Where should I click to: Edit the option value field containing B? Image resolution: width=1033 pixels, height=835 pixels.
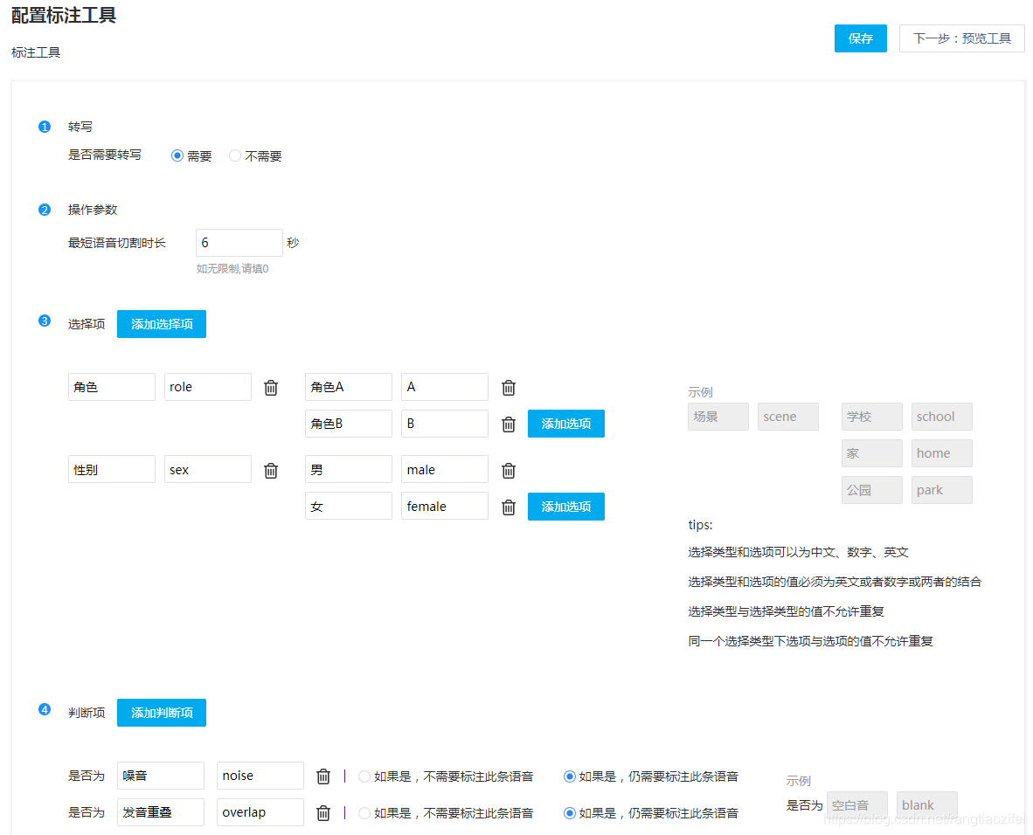[x=445, y=424]
